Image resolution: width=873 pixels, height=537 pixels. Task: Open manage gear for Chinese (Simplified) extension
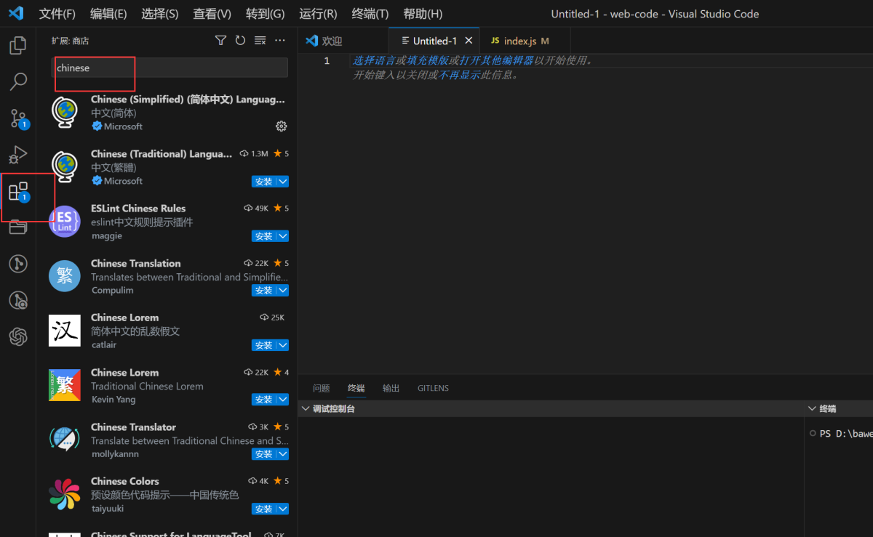click(282, 126)
